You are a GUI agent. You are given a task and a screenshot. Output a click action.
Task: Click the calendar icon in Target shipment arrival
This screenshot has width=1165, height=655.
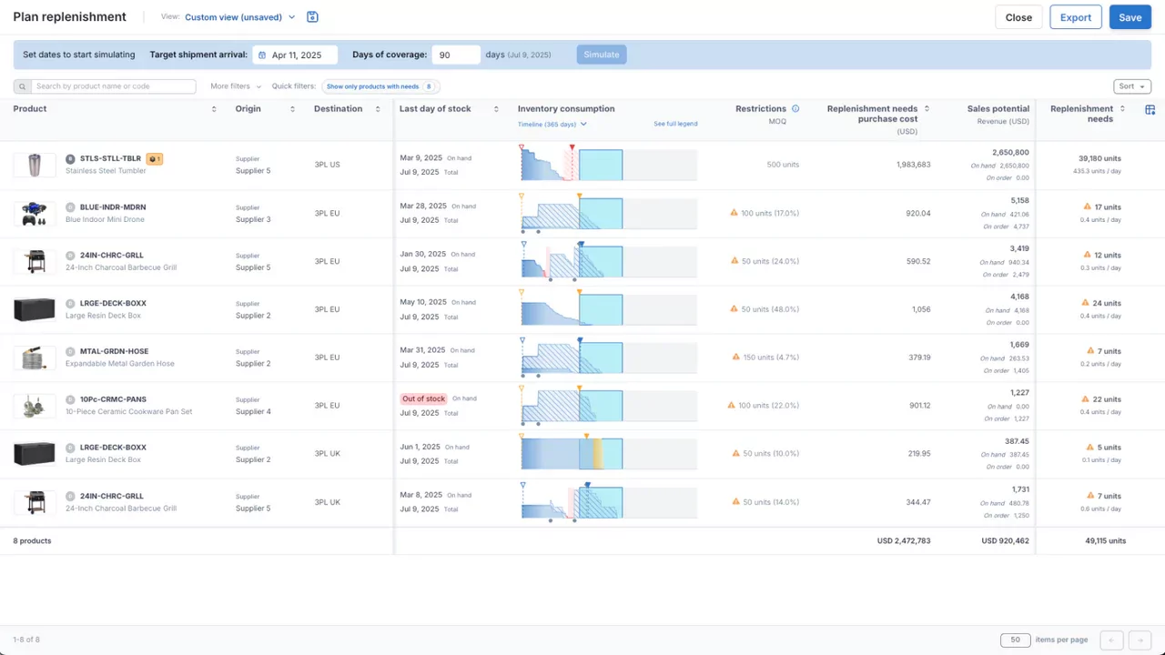(262, 55)
